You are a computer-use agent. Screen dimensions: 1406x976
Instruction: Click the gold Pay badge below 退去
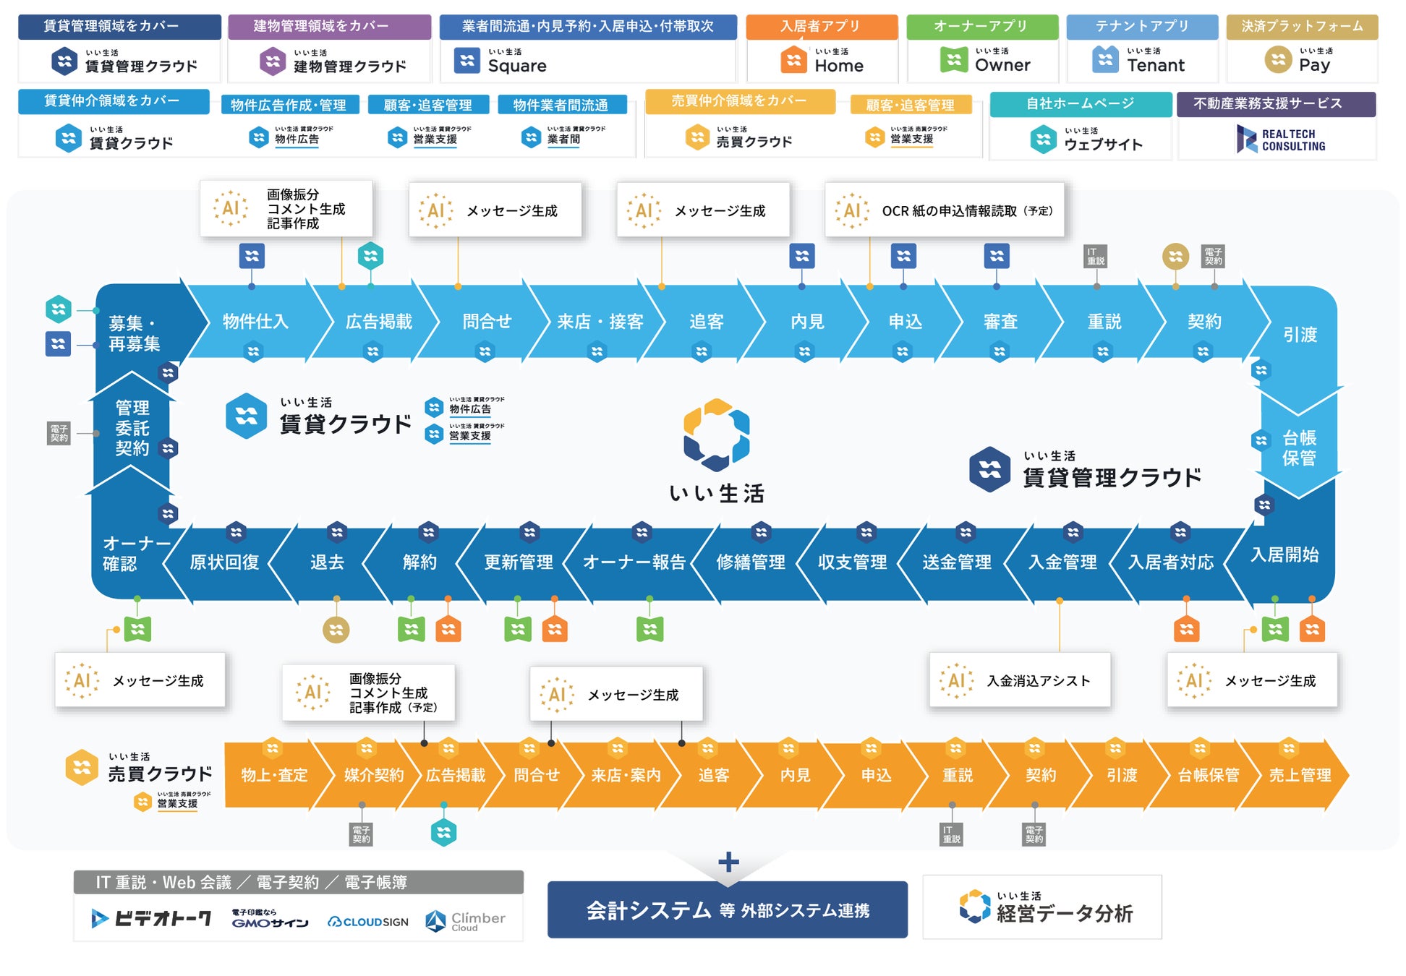point(336,630)
